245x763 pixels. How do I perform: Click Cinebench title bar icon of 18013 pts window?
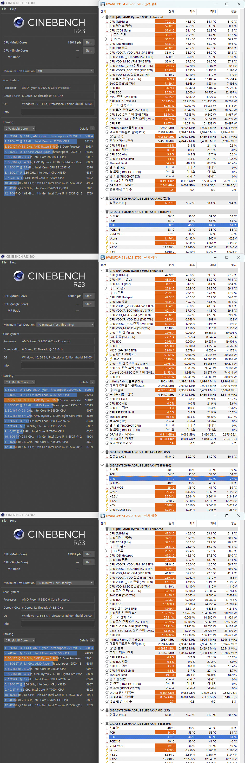3,3
